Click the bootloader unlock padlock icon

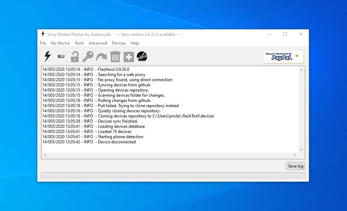coord(74,56)
